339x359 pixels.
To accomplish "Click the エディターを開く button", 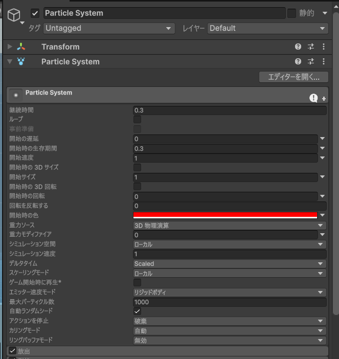I will [293, 77].
